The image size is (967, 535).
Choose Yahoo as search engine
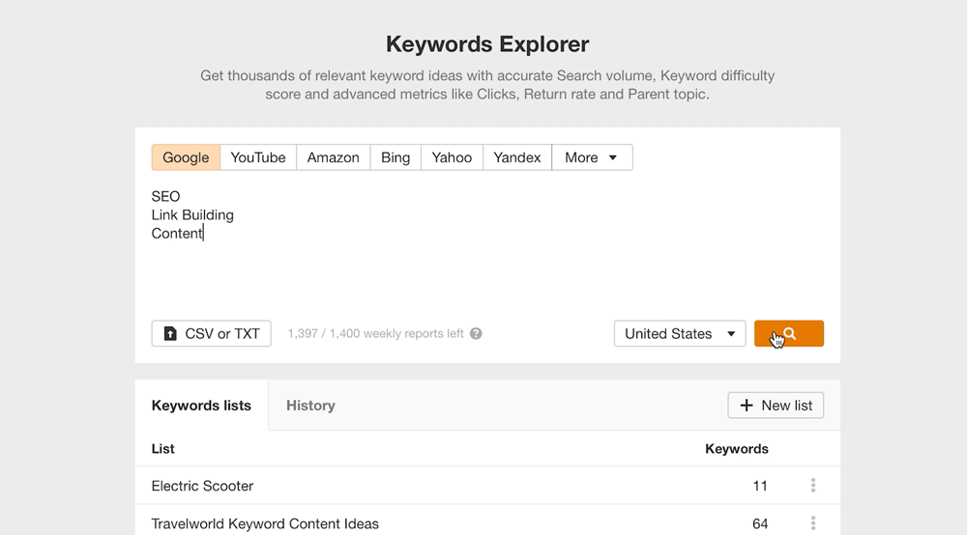[452, 157]
